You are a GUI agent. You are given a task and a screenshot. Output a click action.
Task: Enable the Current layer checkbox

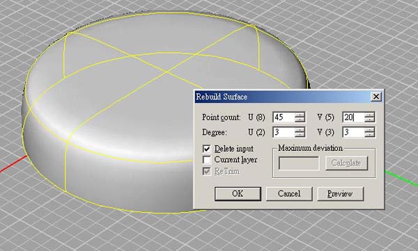(207, 160)
